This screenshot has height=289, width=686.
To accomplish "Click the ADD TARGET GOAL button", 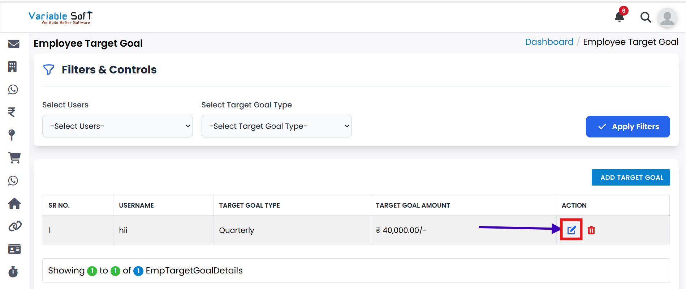I will (631, 178).
